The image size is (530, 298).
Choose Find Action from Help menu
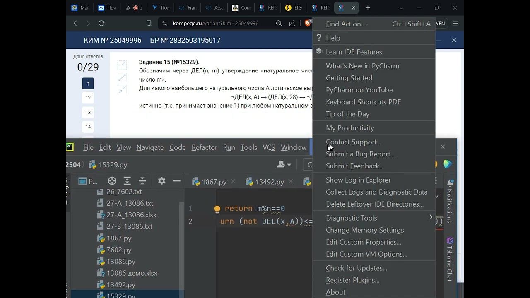[x=374, y=24]
